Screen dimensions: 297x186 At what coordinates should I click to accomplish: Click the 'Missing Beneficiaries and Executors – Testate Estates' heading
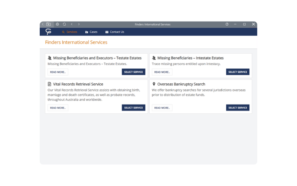point(97,58)
